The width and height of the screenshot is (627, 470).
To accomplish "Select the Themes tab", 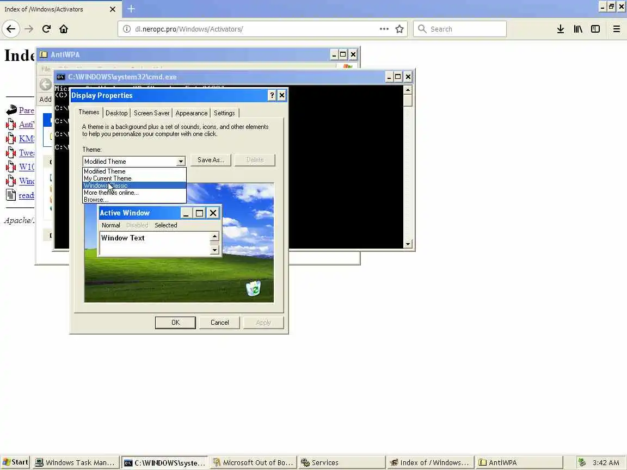I will [x=89, y=112].
